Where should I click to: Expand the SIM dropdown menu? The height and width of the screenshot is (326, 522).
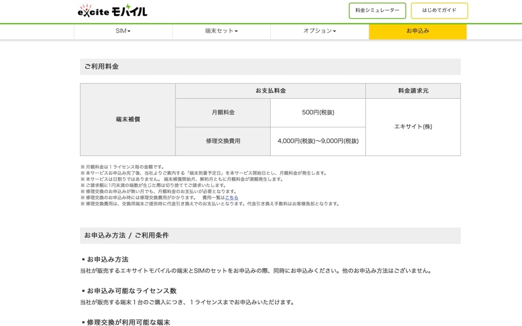[x=123, y=31]
